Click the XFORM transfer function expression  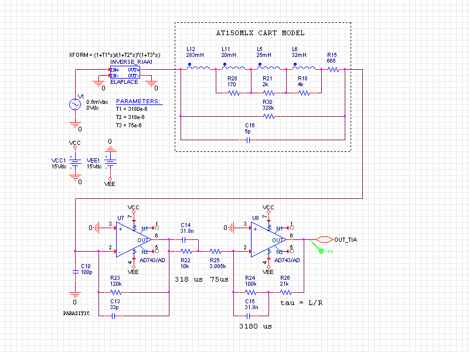[114, 55]
